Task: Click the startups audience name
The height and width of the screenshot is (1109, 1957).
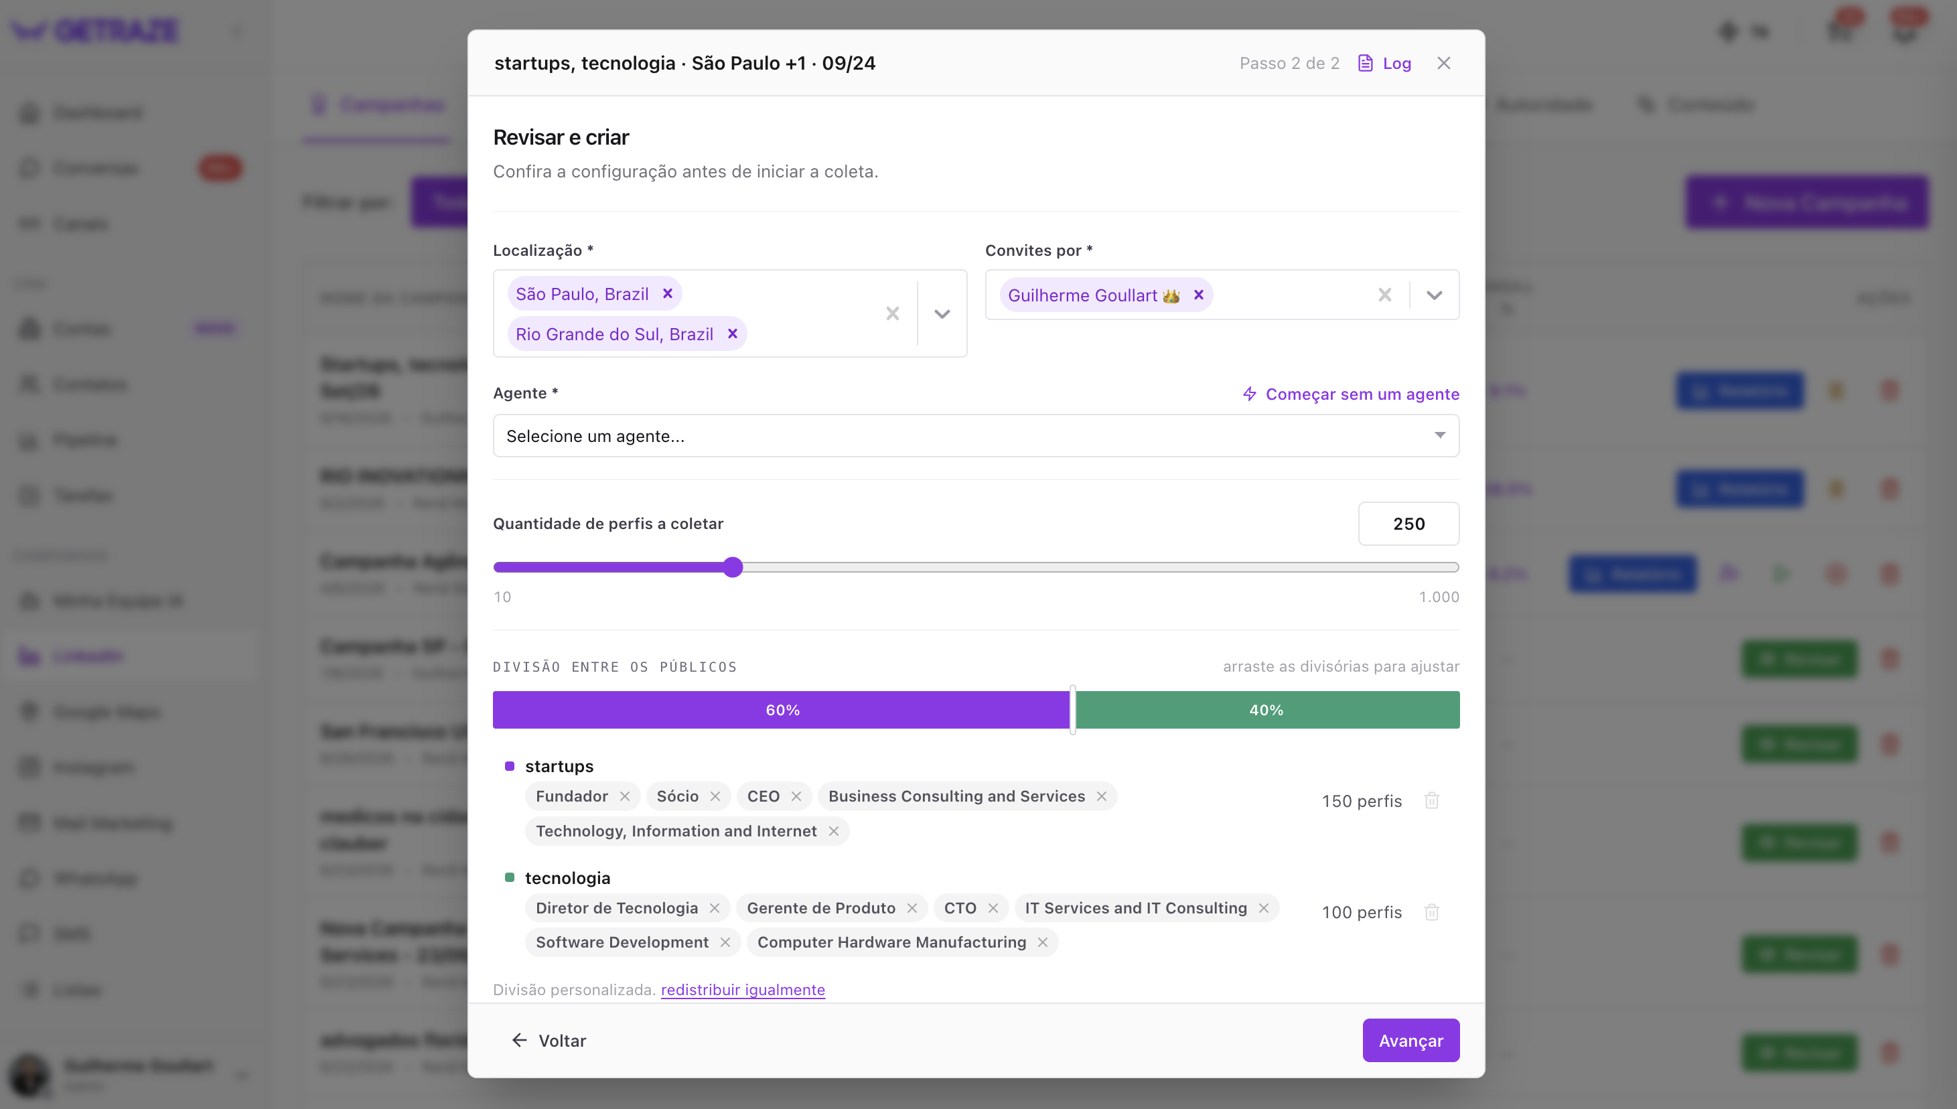Action: pyautogui.click(x=559, y=766)
